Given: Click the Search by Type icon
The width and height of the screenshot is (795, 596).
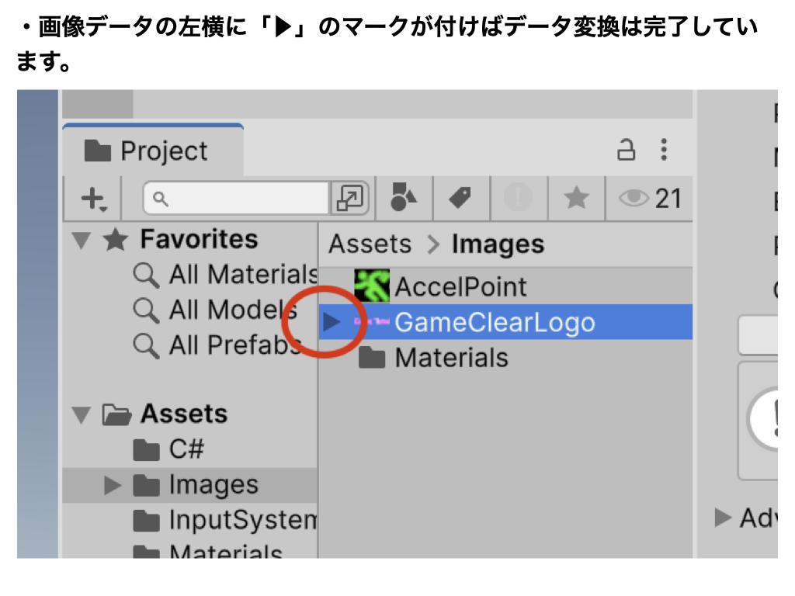Looking at the screenshot, I should (403, 198).
